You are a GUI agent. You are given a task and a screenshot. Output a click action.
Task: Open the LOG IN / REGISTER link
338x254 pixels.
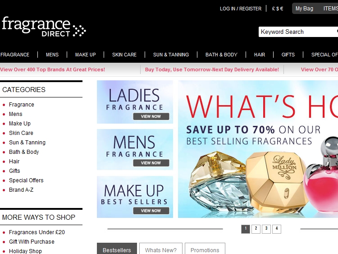point(241,9)
